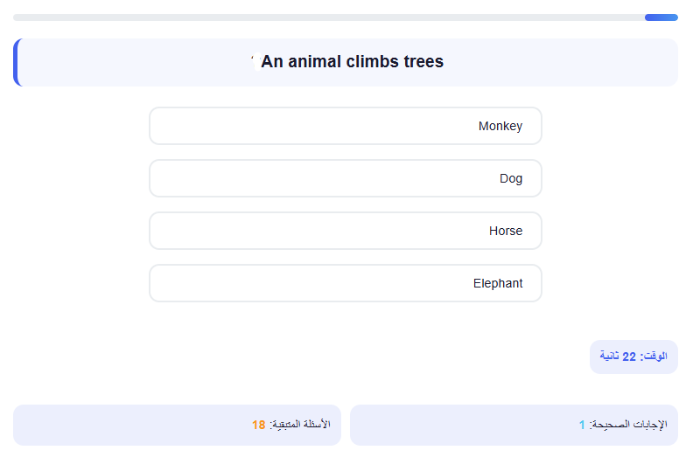The image size is (686, 471).
Task: Pick the Horse answer option
Action: [345, 231]
